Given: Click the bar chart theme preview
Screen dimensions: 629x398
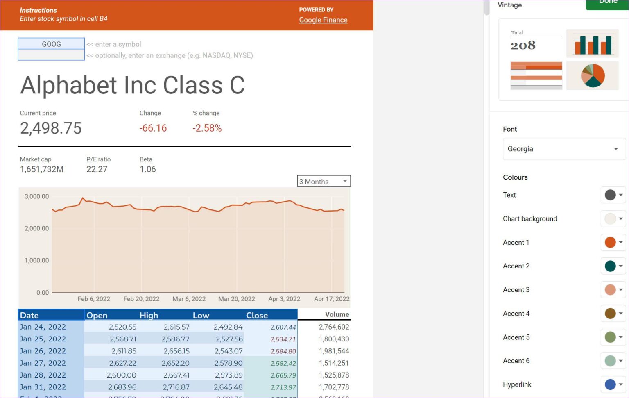Looking at the screenshot, I should coord(593,43).
